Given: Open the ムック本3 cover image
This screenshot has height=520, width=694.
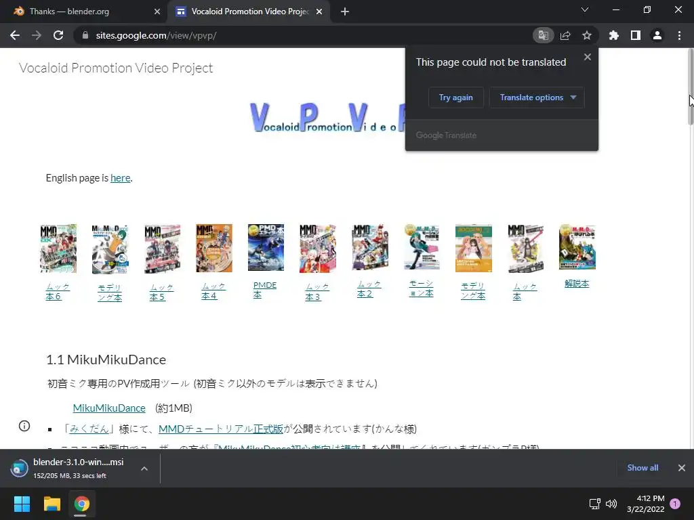Looking at the screenshot, I should [x=317, y=248].
